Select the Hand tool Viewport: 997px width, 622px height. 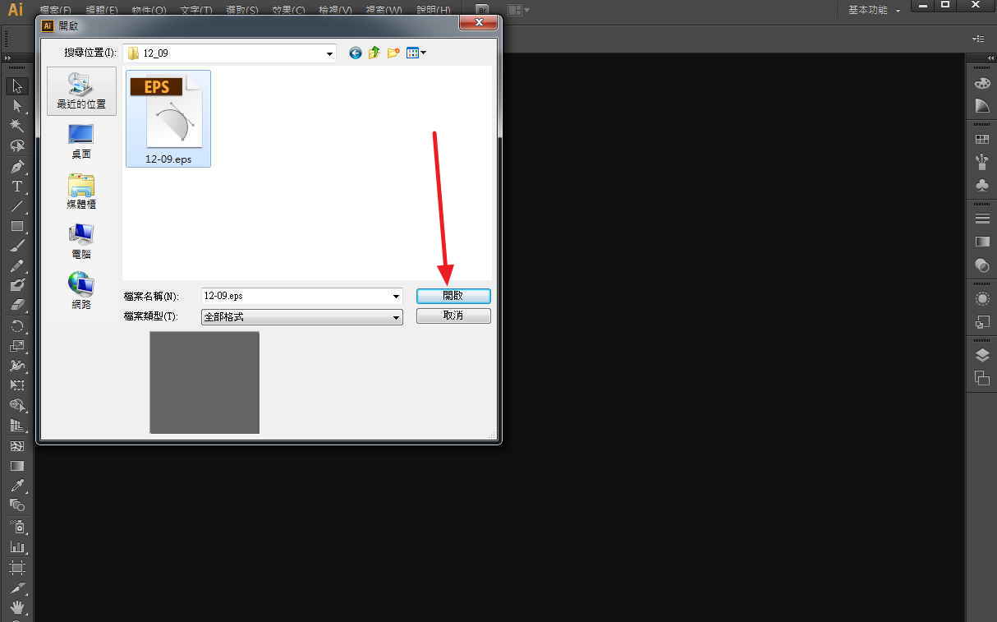16,608
